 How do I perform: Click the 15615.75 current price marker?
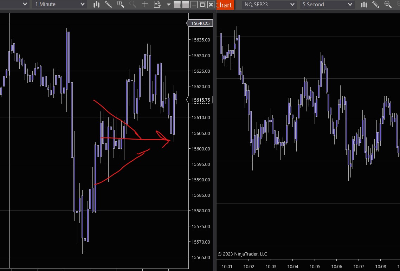click(200, 100)
